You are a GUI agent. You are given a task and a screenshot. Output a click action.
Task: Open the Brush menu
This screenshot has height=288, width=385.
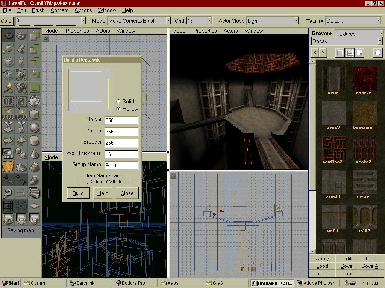(38, 10)
